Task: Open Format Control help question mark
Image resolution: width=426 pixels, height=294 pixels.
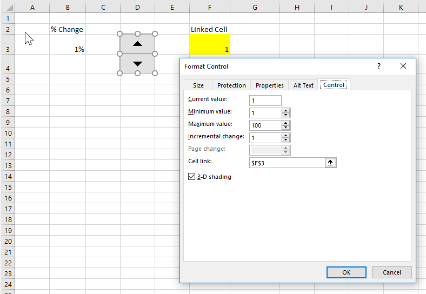Action: point(379,66)
